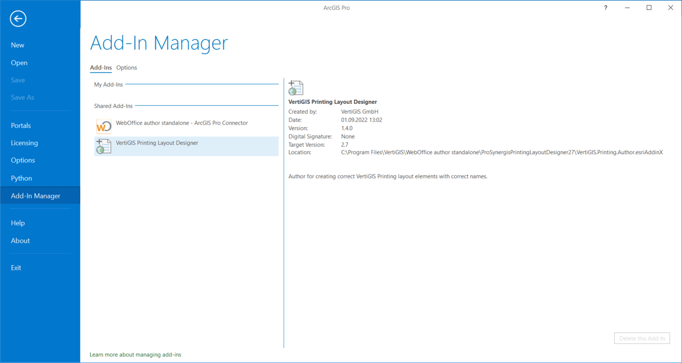The height and width of the screenshot is (363, 682).
Task: Select the Add-Ins tab
Action: (x=101, y=67)
